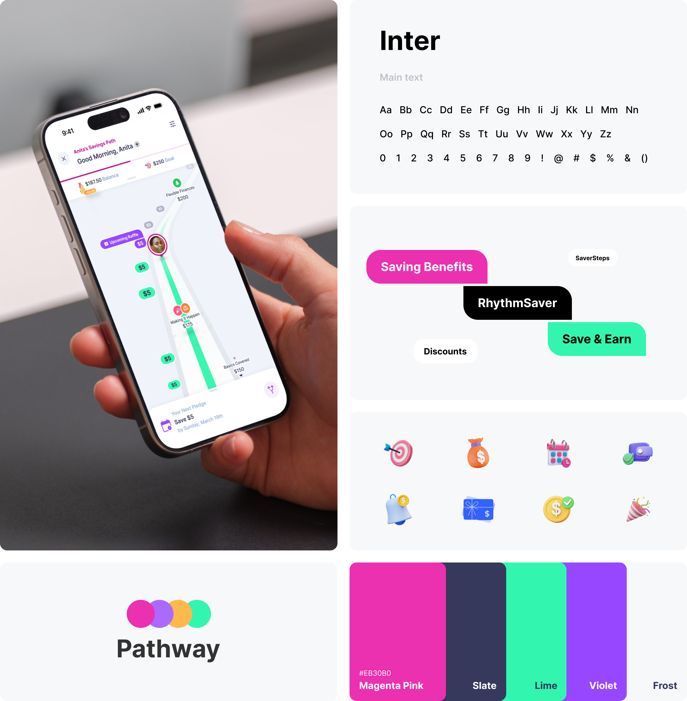
Task: Click the Discounts link
Action: (445, 351)
